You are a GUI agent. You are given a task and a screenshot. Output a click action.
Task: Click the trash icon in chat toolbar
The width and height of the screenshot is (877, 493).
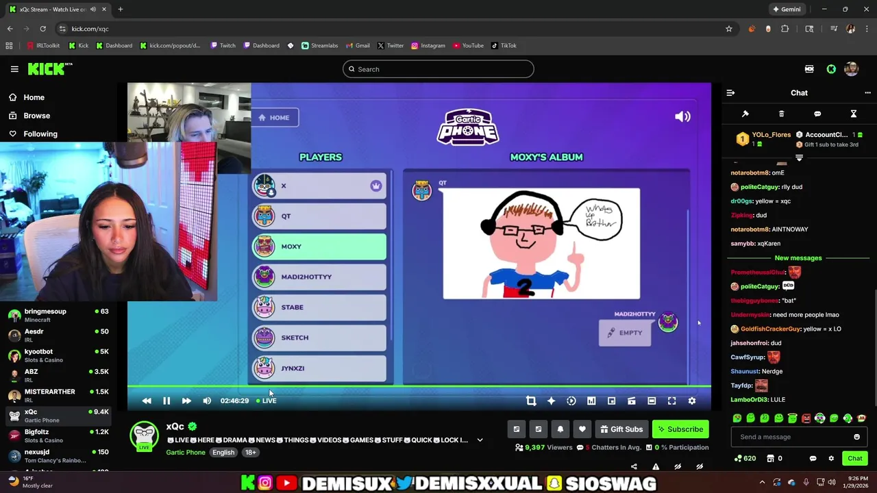781,114
